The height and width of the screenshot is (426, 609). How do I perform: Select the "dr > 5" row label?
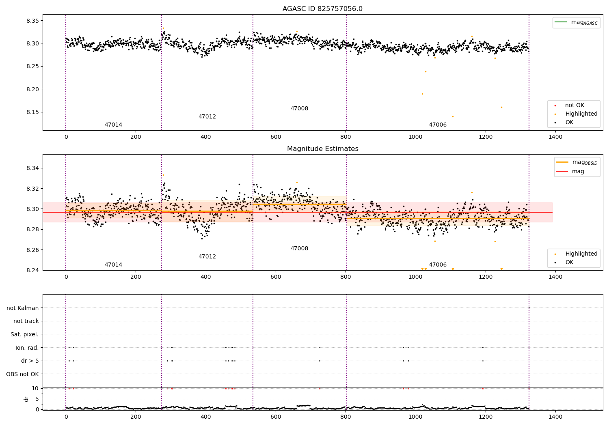tap(30, 361)
